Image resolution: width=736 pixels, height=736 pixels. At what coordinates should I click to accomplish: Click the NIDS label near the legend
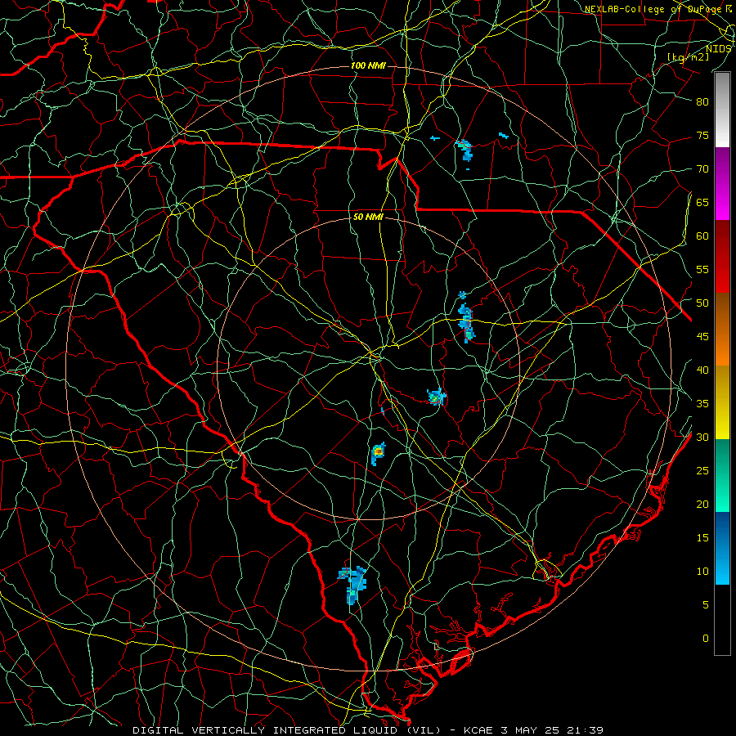point(718,49)
